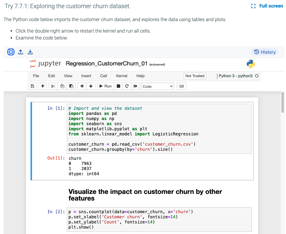Interrupt the kernel with stop icon
Viewport: 286px width, 234px height.
pyautogui.click(x=119, y=86)
